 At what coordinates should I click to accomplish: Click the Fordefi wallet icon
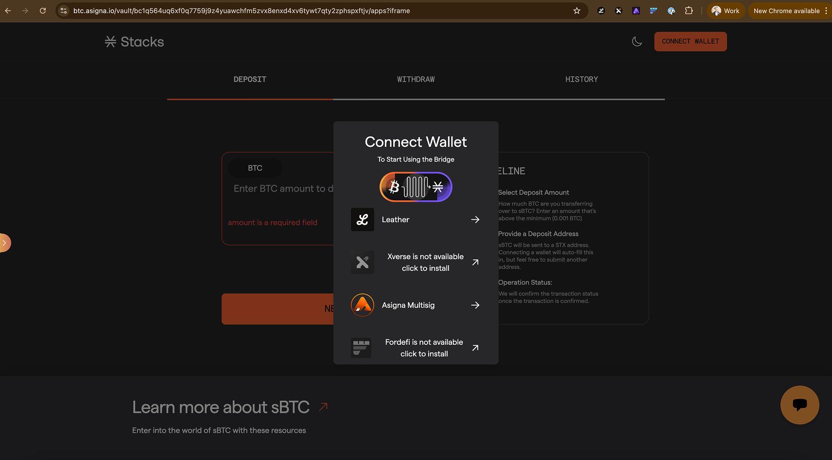point(361,348)
